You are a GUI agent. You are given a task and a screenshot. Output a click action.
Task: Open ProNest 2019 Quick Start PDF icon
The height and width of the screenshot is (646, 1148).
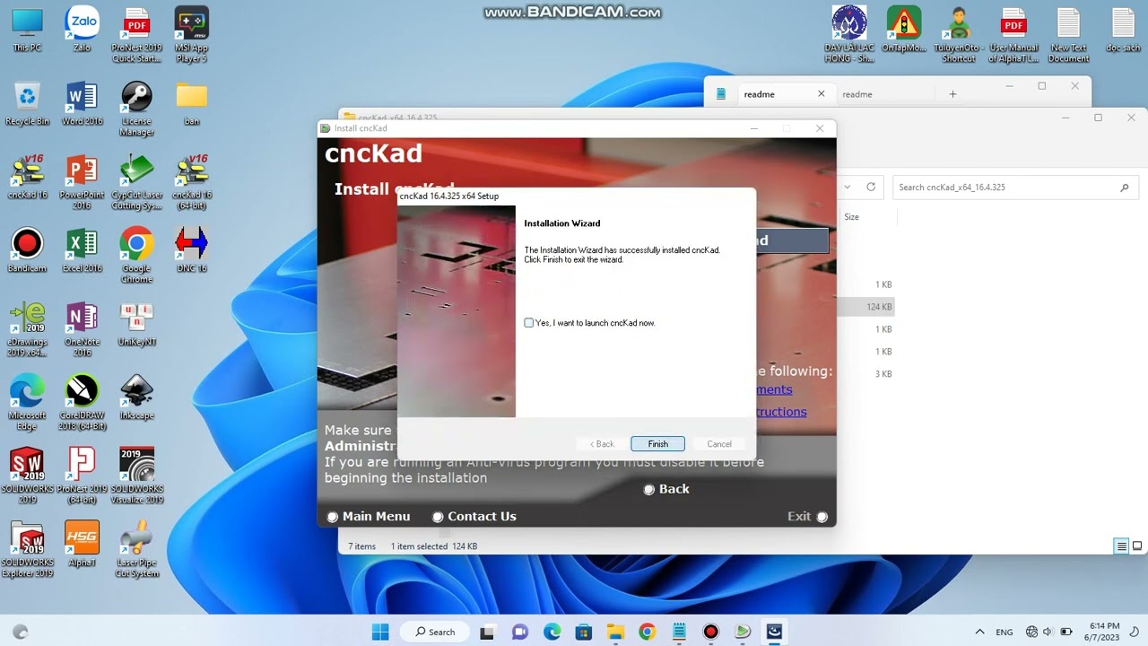point(136,35)
